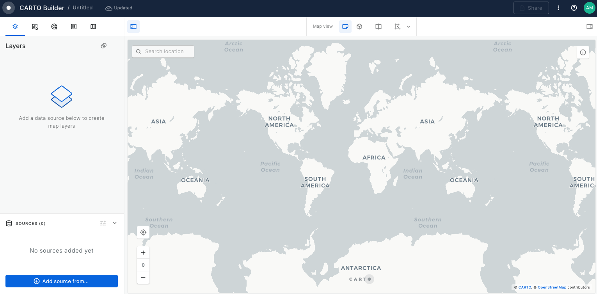
Task: Collapse the Sources section chevron
Action: pos(115,223)
